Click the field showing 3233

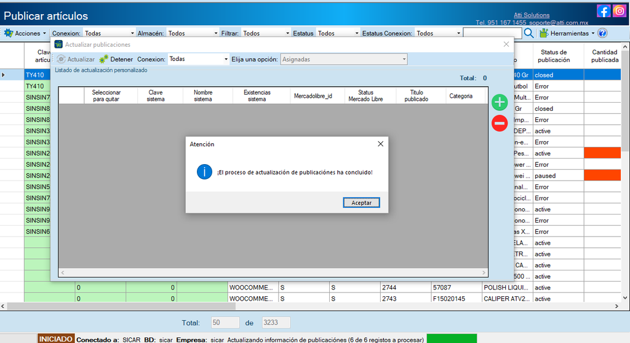(x=276, y=323)
